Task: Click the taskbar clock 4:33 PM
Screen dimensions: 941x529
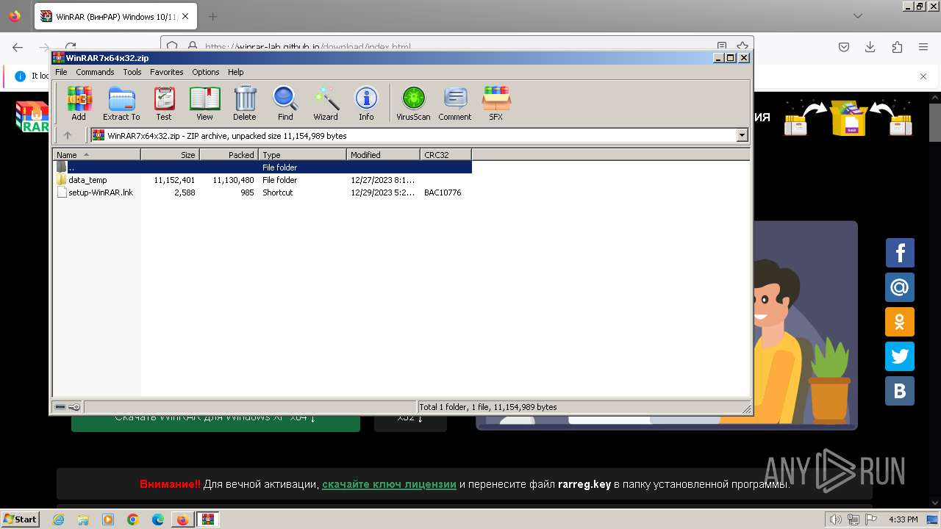Action: pyautogui.click(x=903, y=519)
